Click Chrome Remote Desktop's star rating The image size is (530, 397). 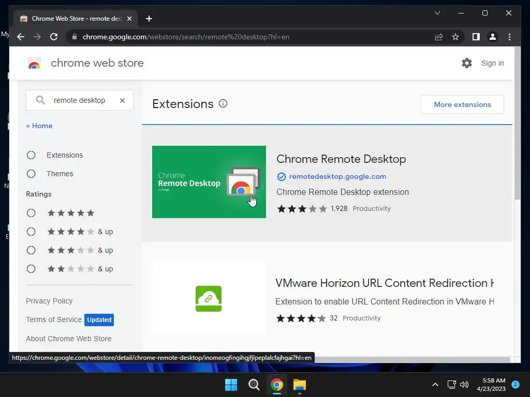tap(302, 209)
